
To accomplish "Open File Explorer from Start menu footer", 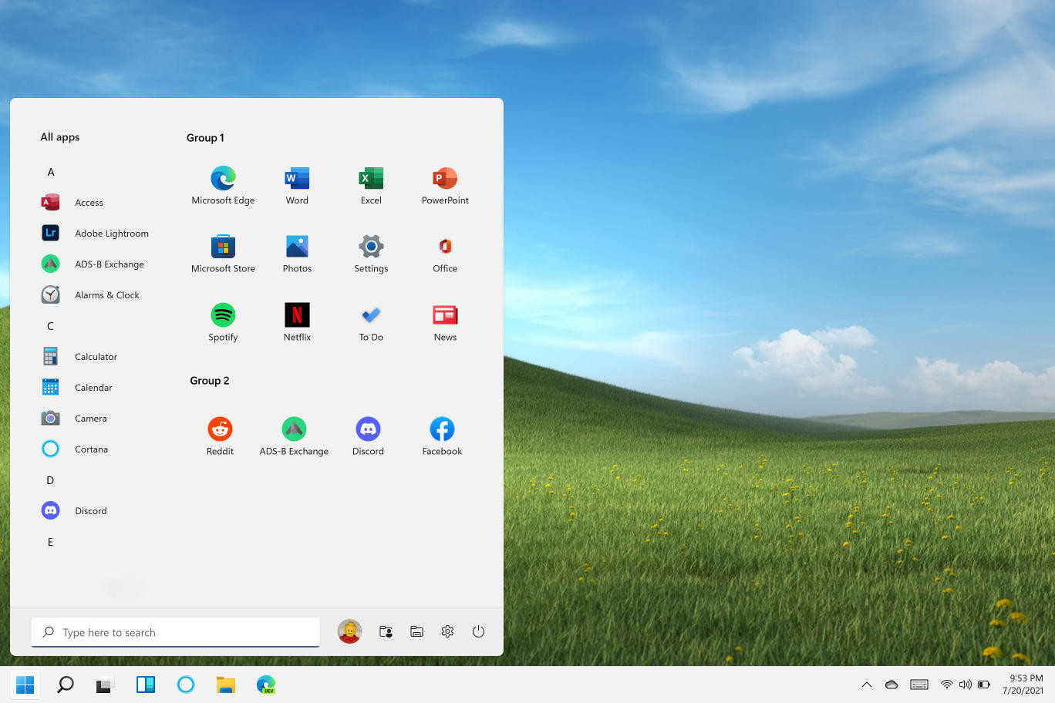I will click(x=416, y=631).
